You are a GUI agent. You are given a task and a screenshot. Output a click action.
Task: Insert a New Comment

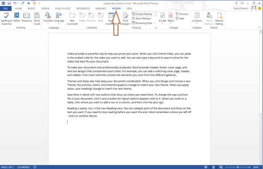pos(72,19)
